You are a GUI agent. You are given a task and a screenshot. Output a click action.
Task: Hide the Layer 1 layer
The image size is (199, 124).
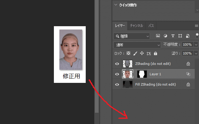pos(117,74)
